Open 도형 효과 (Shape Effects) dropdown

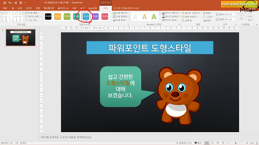(120, 20)
